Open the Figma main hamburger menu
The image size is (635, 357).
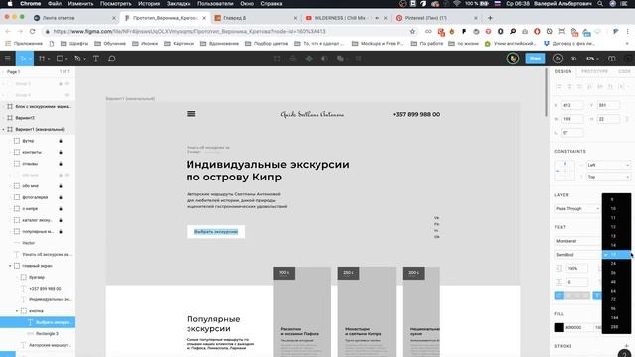click(x=7, y=59)
